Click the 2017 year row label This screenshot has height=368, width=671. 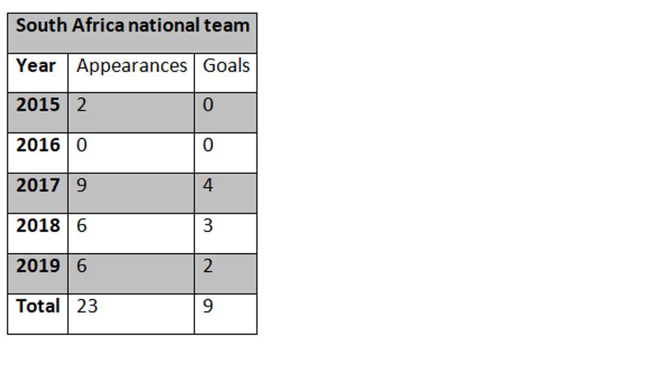point(38,186)
